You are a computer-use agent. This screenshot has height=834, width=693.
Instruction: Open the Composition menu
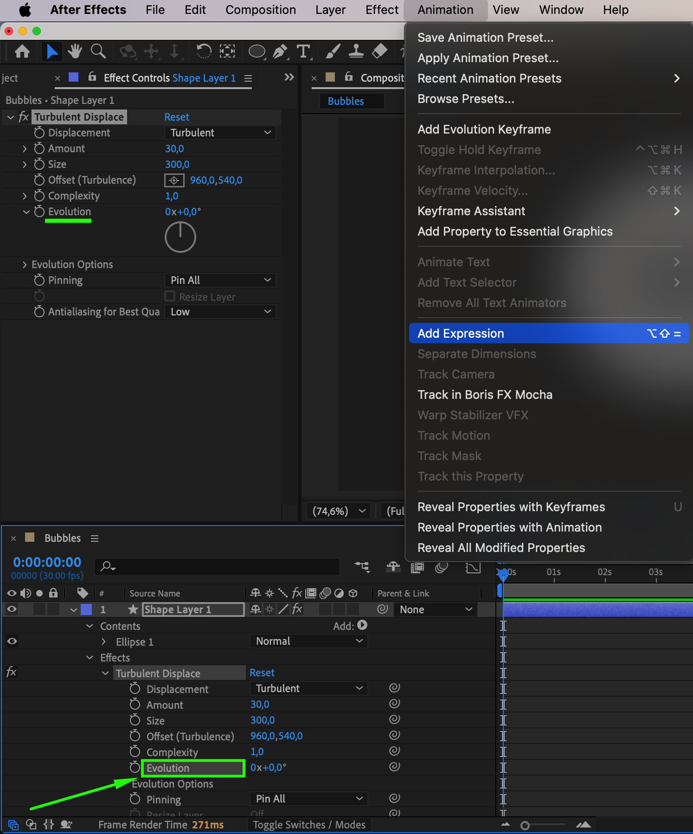pyautogui.click(x=260, y=10)
